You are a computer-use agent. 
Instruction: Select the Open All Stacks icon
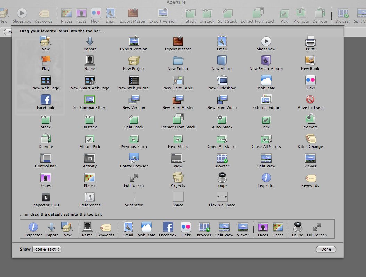222,139
